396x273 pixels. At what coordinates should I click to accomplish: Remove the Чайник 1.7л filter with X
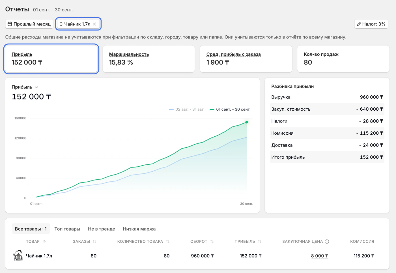tap(94, 24)
